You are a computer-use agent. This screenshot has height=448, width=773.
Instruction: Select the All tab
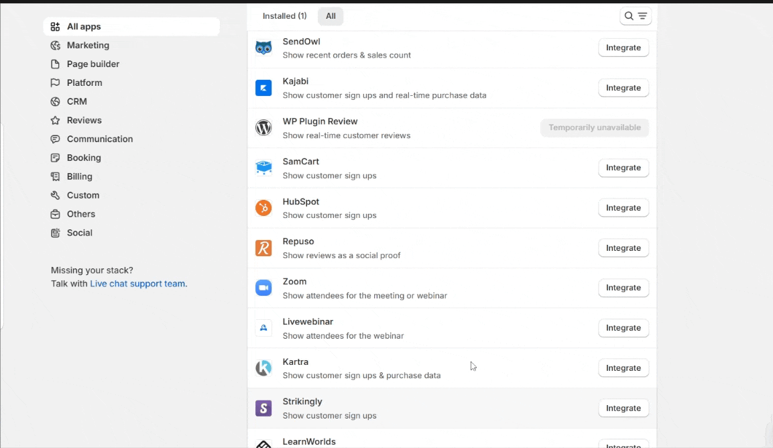point(331,16)
